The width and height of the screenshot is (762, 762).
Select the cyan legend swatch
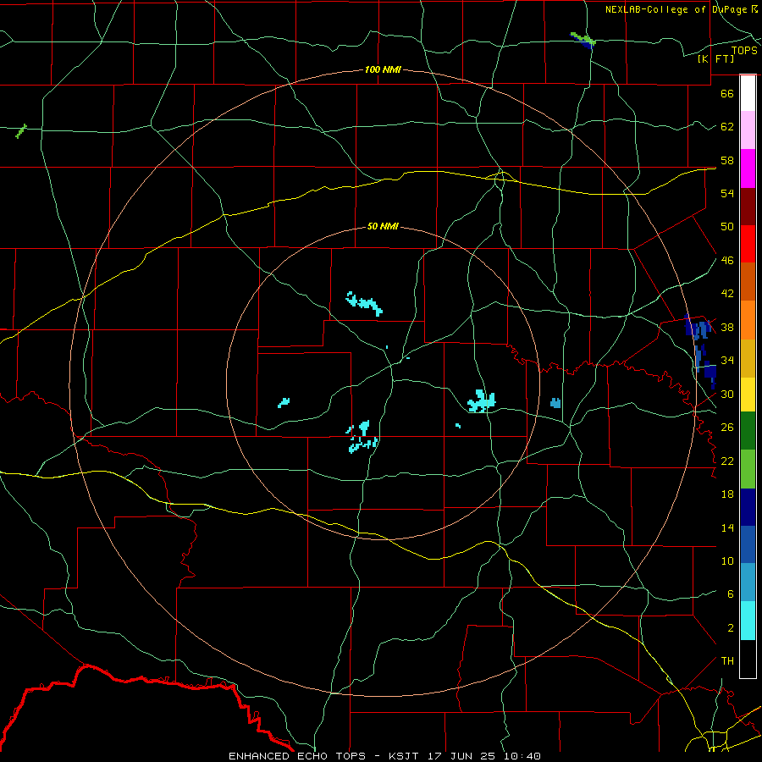pos(748,621)
